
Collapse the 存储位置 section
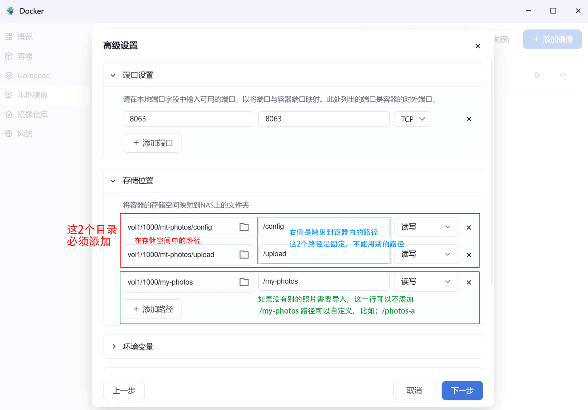pyautogui.click(x=113, y=181)
